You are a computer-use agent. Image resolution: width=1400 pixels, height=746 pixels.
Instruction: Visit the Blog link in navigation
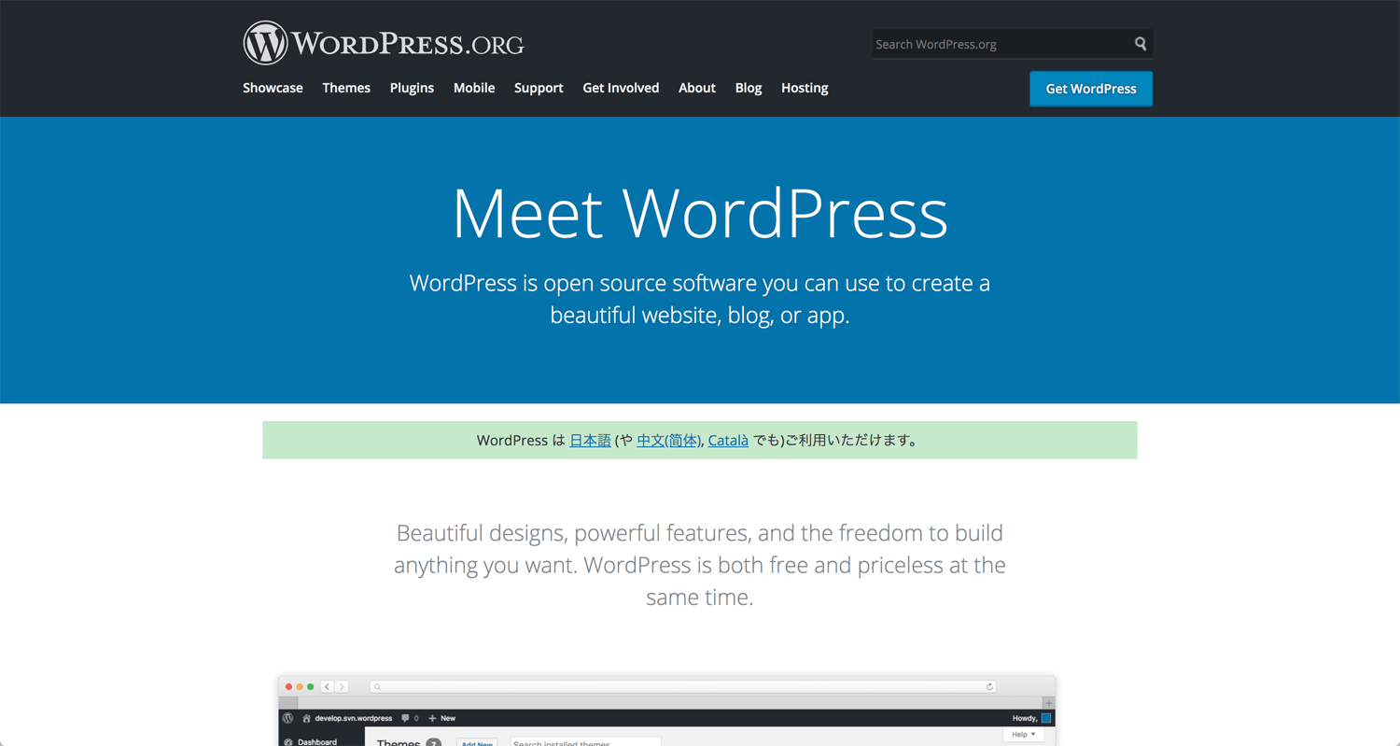pyautogui.click(x=749, y=88)
